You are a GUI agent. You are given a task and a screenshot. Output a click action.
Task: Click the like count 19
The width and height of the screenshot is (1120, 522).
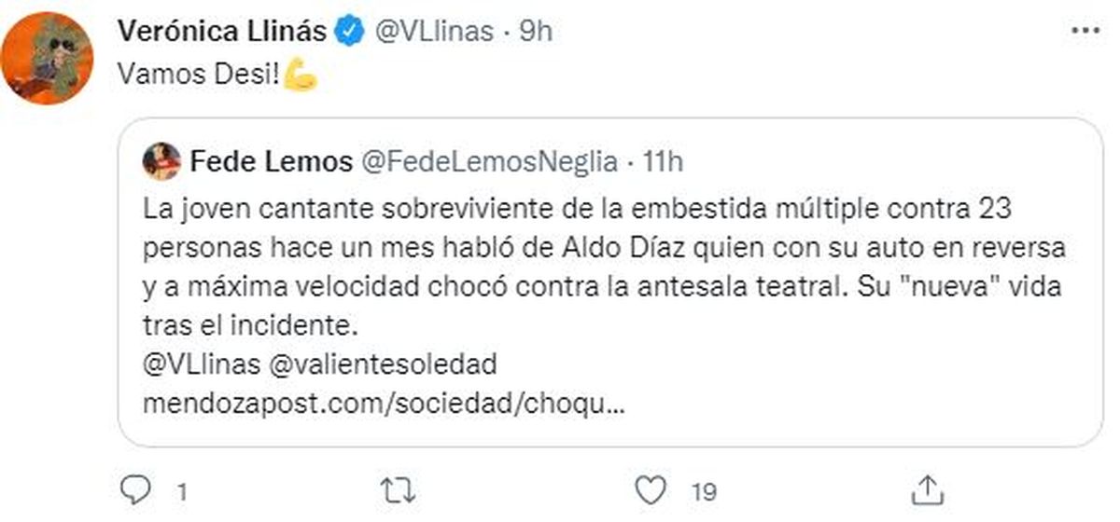point(705,489)
